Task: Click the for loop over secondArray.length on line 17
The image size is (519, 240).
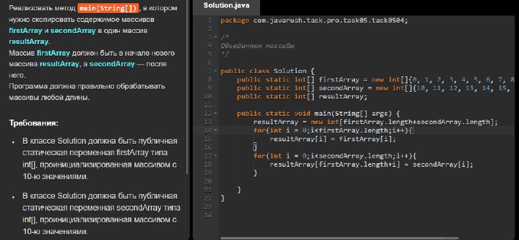Action: click(x=335, y=155)
